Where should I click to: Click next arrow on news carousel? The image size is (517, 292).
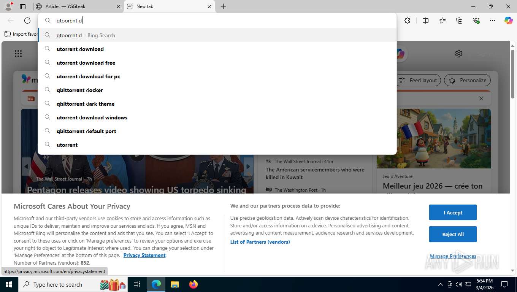(248, 167)
